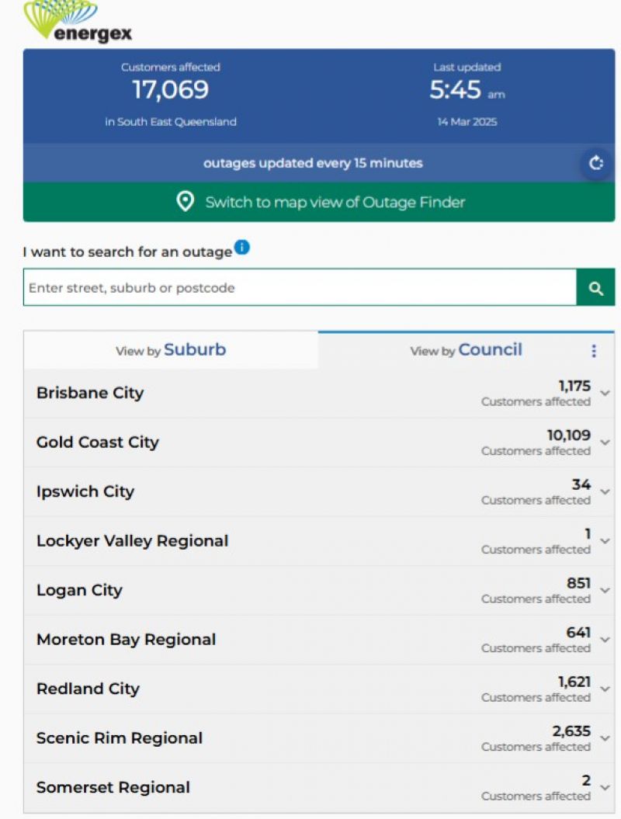Expand the Lockyer Valley Regional entry
This screenshot has height=819, width=621.
[605, 542]
